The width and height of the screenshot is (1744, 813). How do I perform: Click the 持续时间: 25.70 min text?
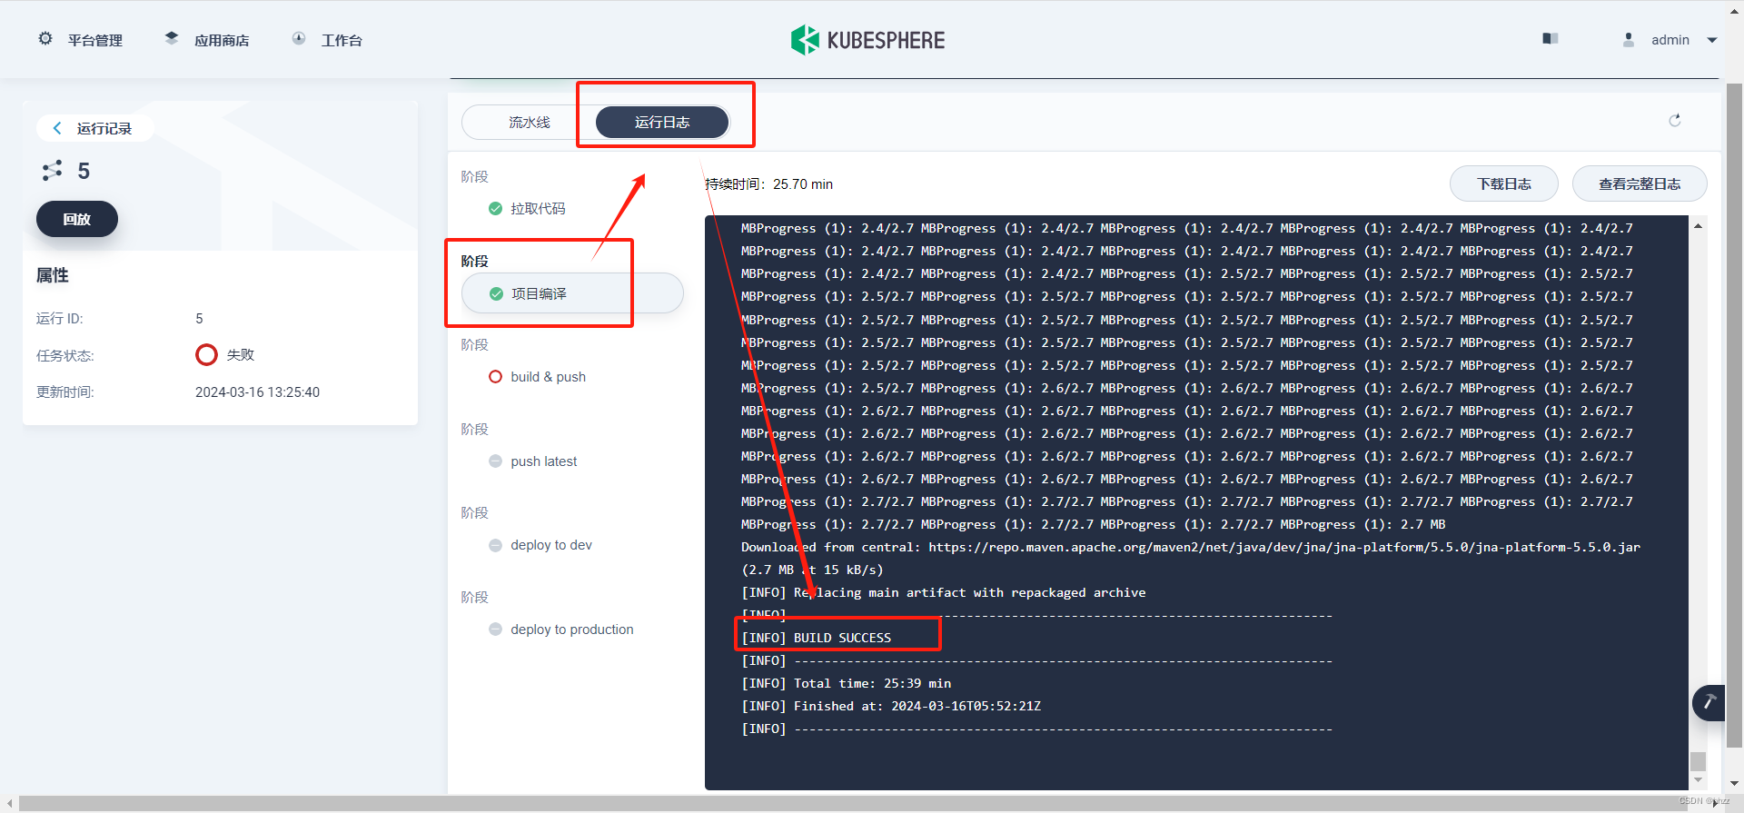coord(768,184)
